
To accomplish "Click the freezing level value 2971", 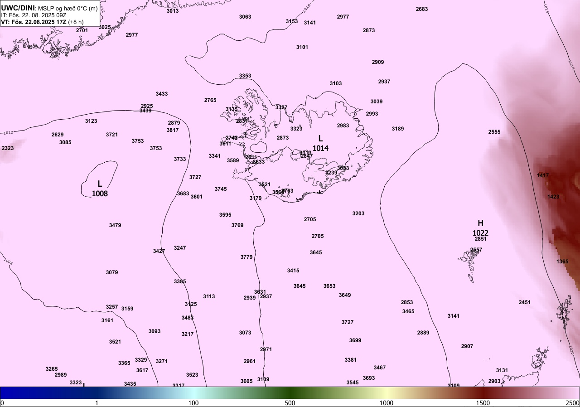I will tap(266, 349).
